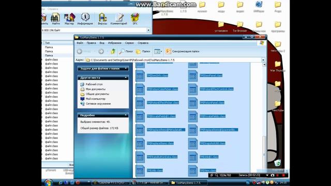Open the Bandicam recording bar dropdown arrow
The width and height of the screenshot is (331, 186).
coord(267,175)
